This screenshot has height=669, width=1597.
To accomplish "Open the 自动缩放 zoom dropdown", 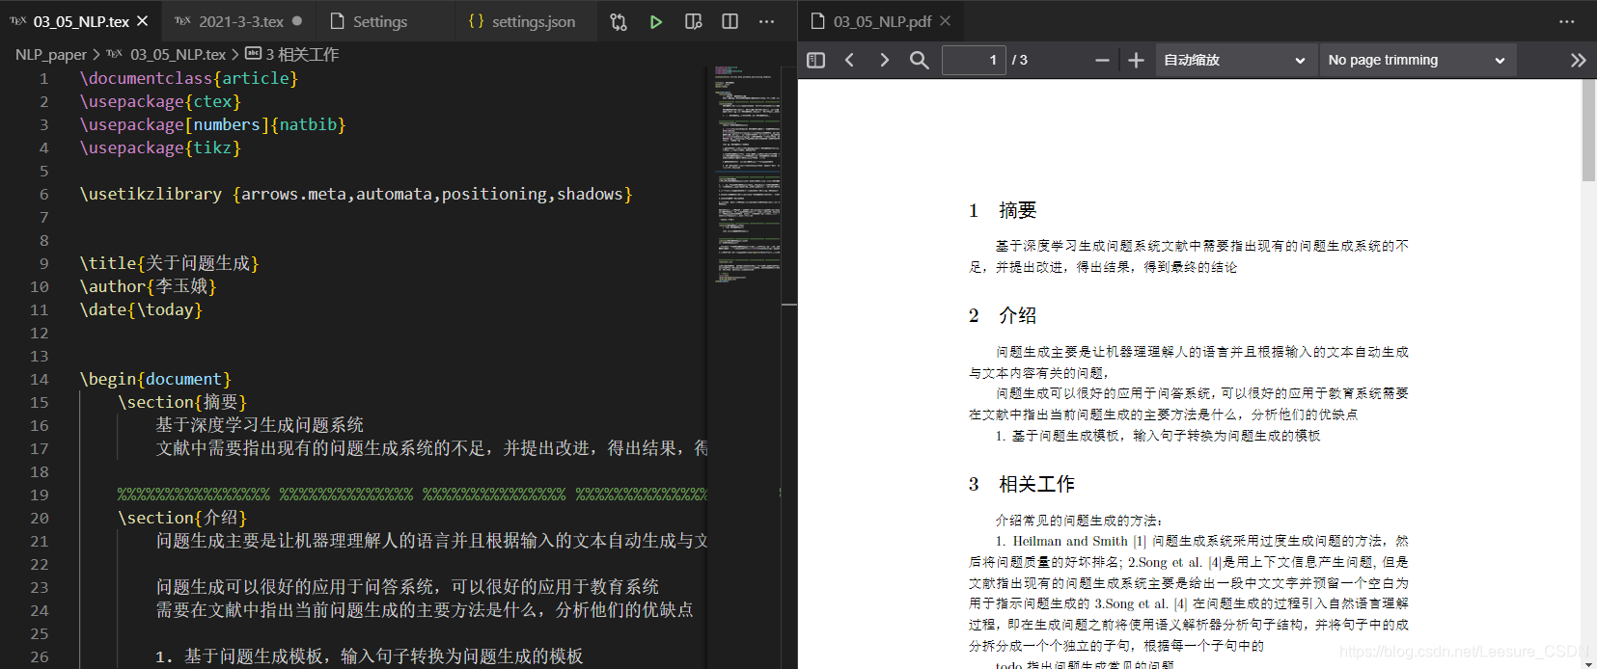I will (1234, 60).
